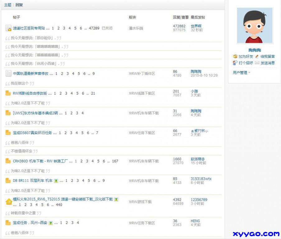Go to last page 47289 of 签到专用贴
Image resolution: width=281 pixels, height=239 pixels.
click(x=94, y=28)
